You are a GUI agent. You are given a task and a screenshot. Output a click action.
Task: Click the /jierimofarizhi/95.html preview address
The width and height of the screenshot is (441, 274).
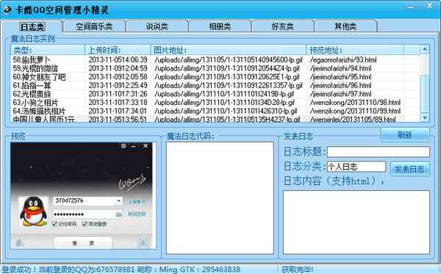(x=340, y=76)
